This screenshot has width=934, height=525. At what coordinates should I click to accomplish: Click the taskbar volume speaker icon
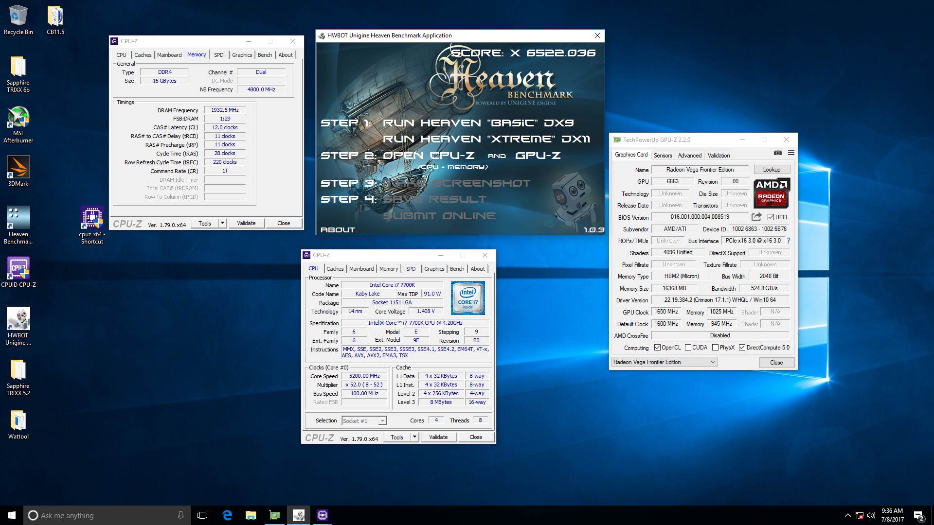(871, 515)
